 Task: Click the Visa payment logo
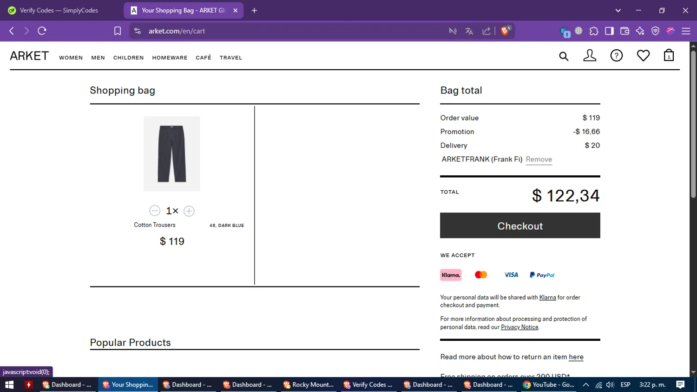[x=511, y=275]
